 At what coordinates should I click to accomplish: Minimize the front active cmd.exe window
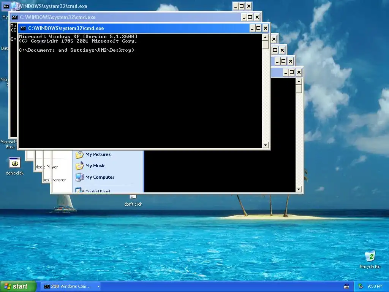[x=252, y=28]
